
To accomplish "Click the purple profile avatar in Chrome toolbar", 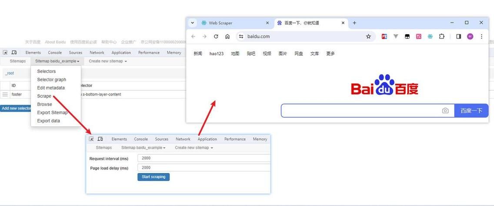I will coord(470,36).
